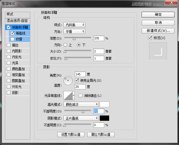
Task: Enable the 内发光 checkbox
Action: [x=9, y=57]
